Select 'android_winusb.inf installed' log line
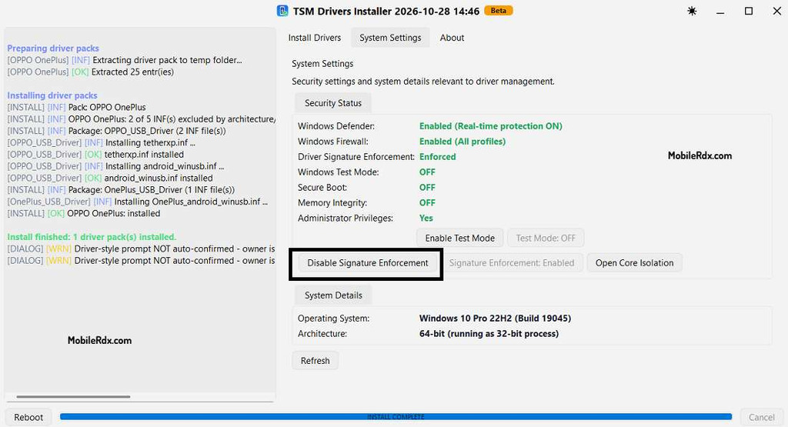 point(110,178)
